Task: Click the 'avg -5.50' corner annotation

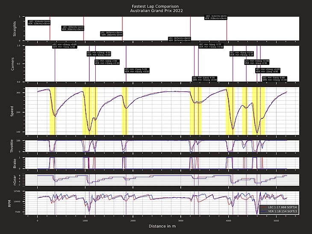Action: click(x=65, y=47)
